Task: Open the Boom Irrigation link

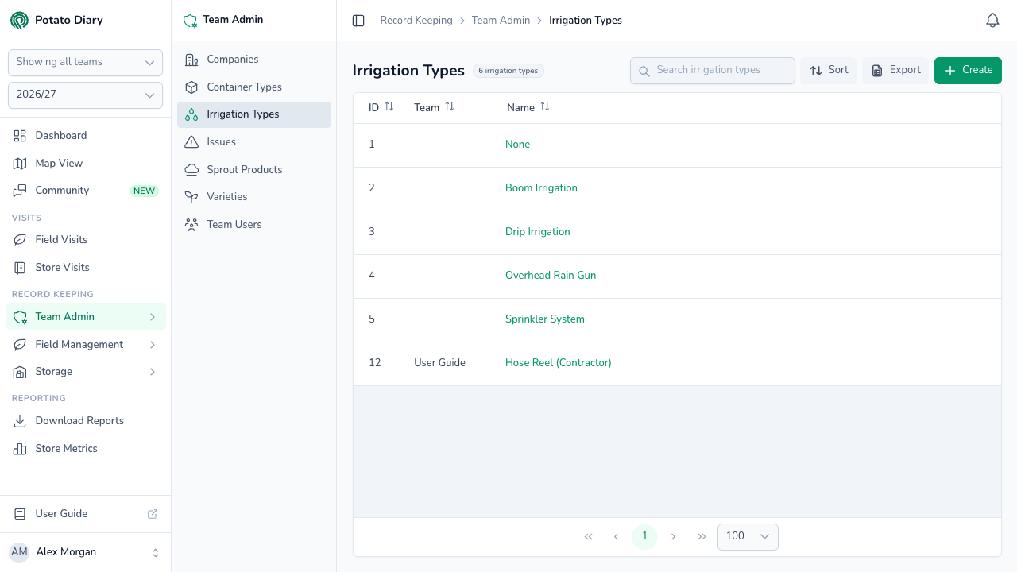Action: coord(541,188)
